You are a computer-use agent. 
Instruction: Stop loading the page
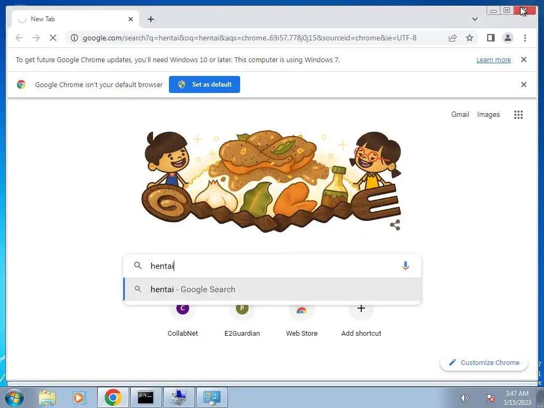(53, 38)
